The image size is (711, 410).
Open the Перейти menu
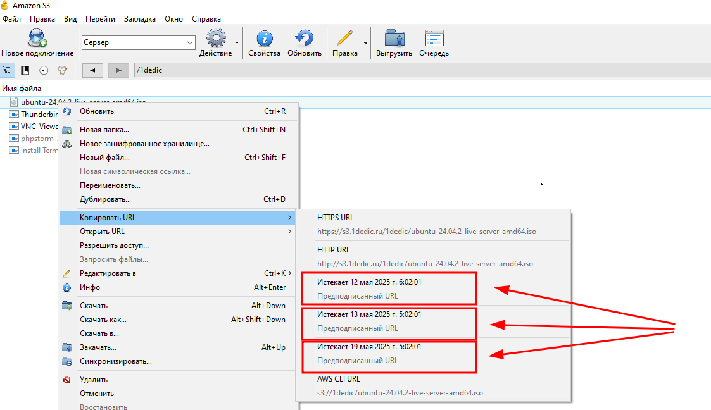pos(100,19)
